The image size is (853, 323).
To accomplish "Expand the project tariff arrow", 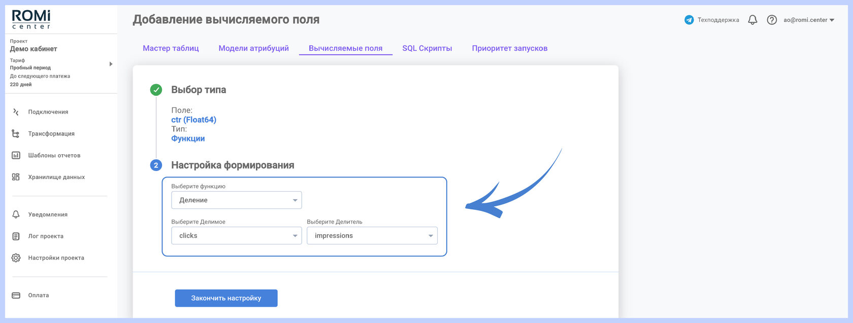I will [111, 64].
